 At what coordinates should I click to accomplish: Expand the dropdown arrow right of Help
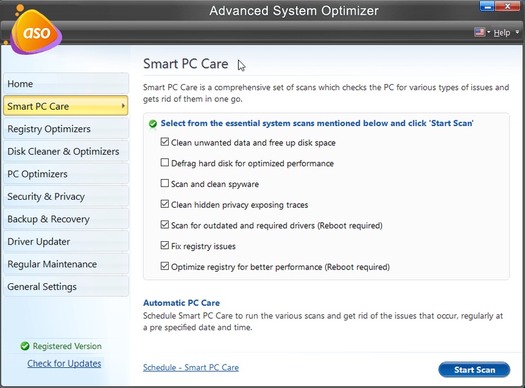pyautogui.click(x=517, y=32)
